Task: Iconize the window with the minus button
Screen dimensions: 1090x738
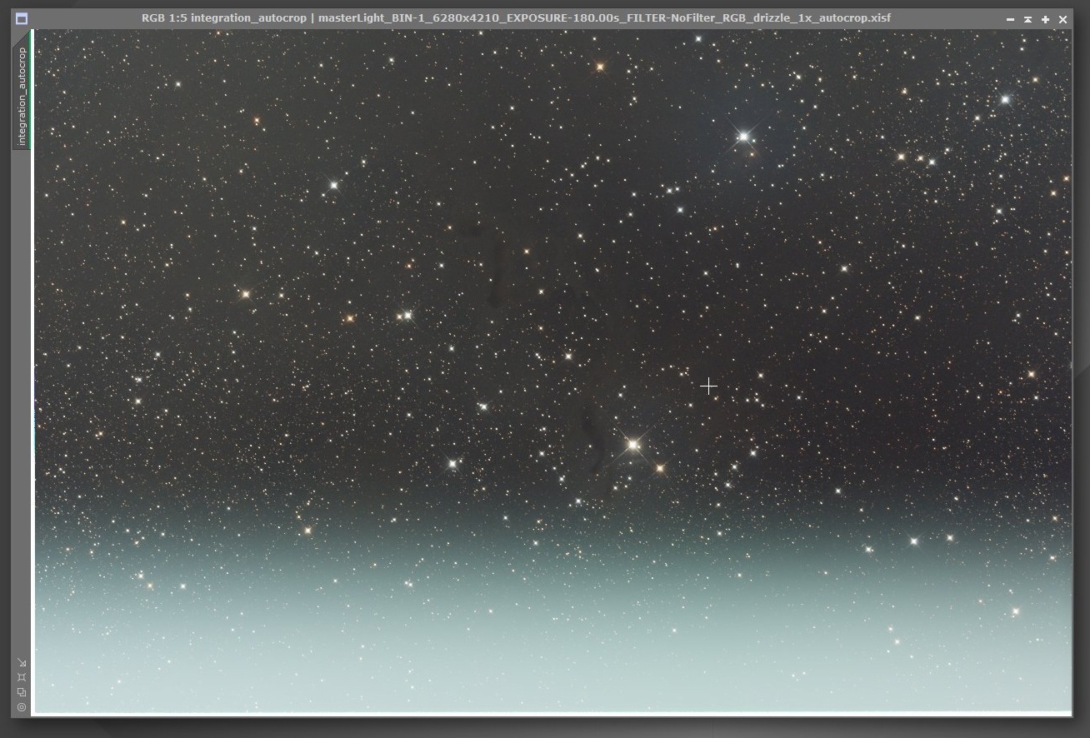Action: [x=1010, y=19]
